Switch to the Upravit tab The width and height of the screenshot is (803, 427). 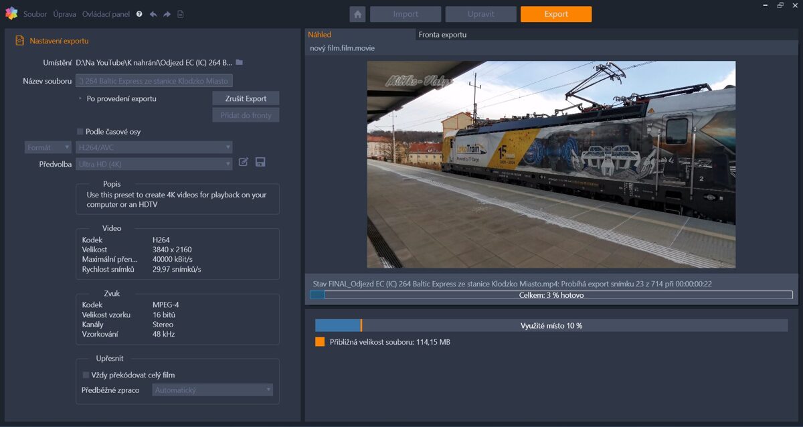click(480, 14)
